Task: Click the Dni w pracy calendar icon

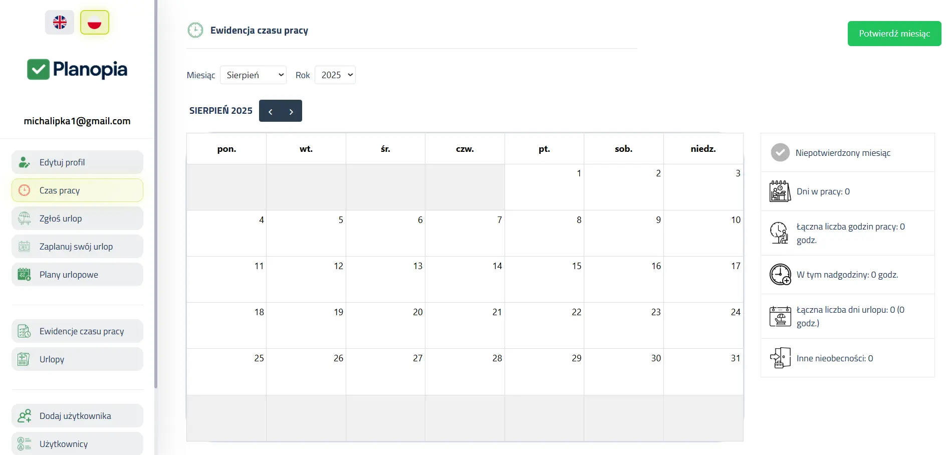Action: (x=780, y=191)
